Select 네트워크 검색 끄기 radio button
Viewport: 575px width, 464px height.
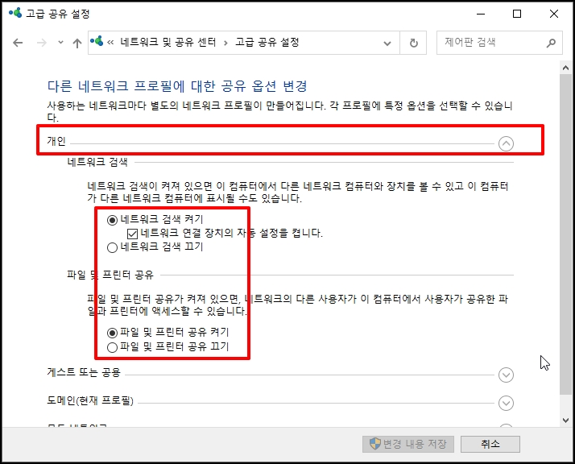point(112,247)
